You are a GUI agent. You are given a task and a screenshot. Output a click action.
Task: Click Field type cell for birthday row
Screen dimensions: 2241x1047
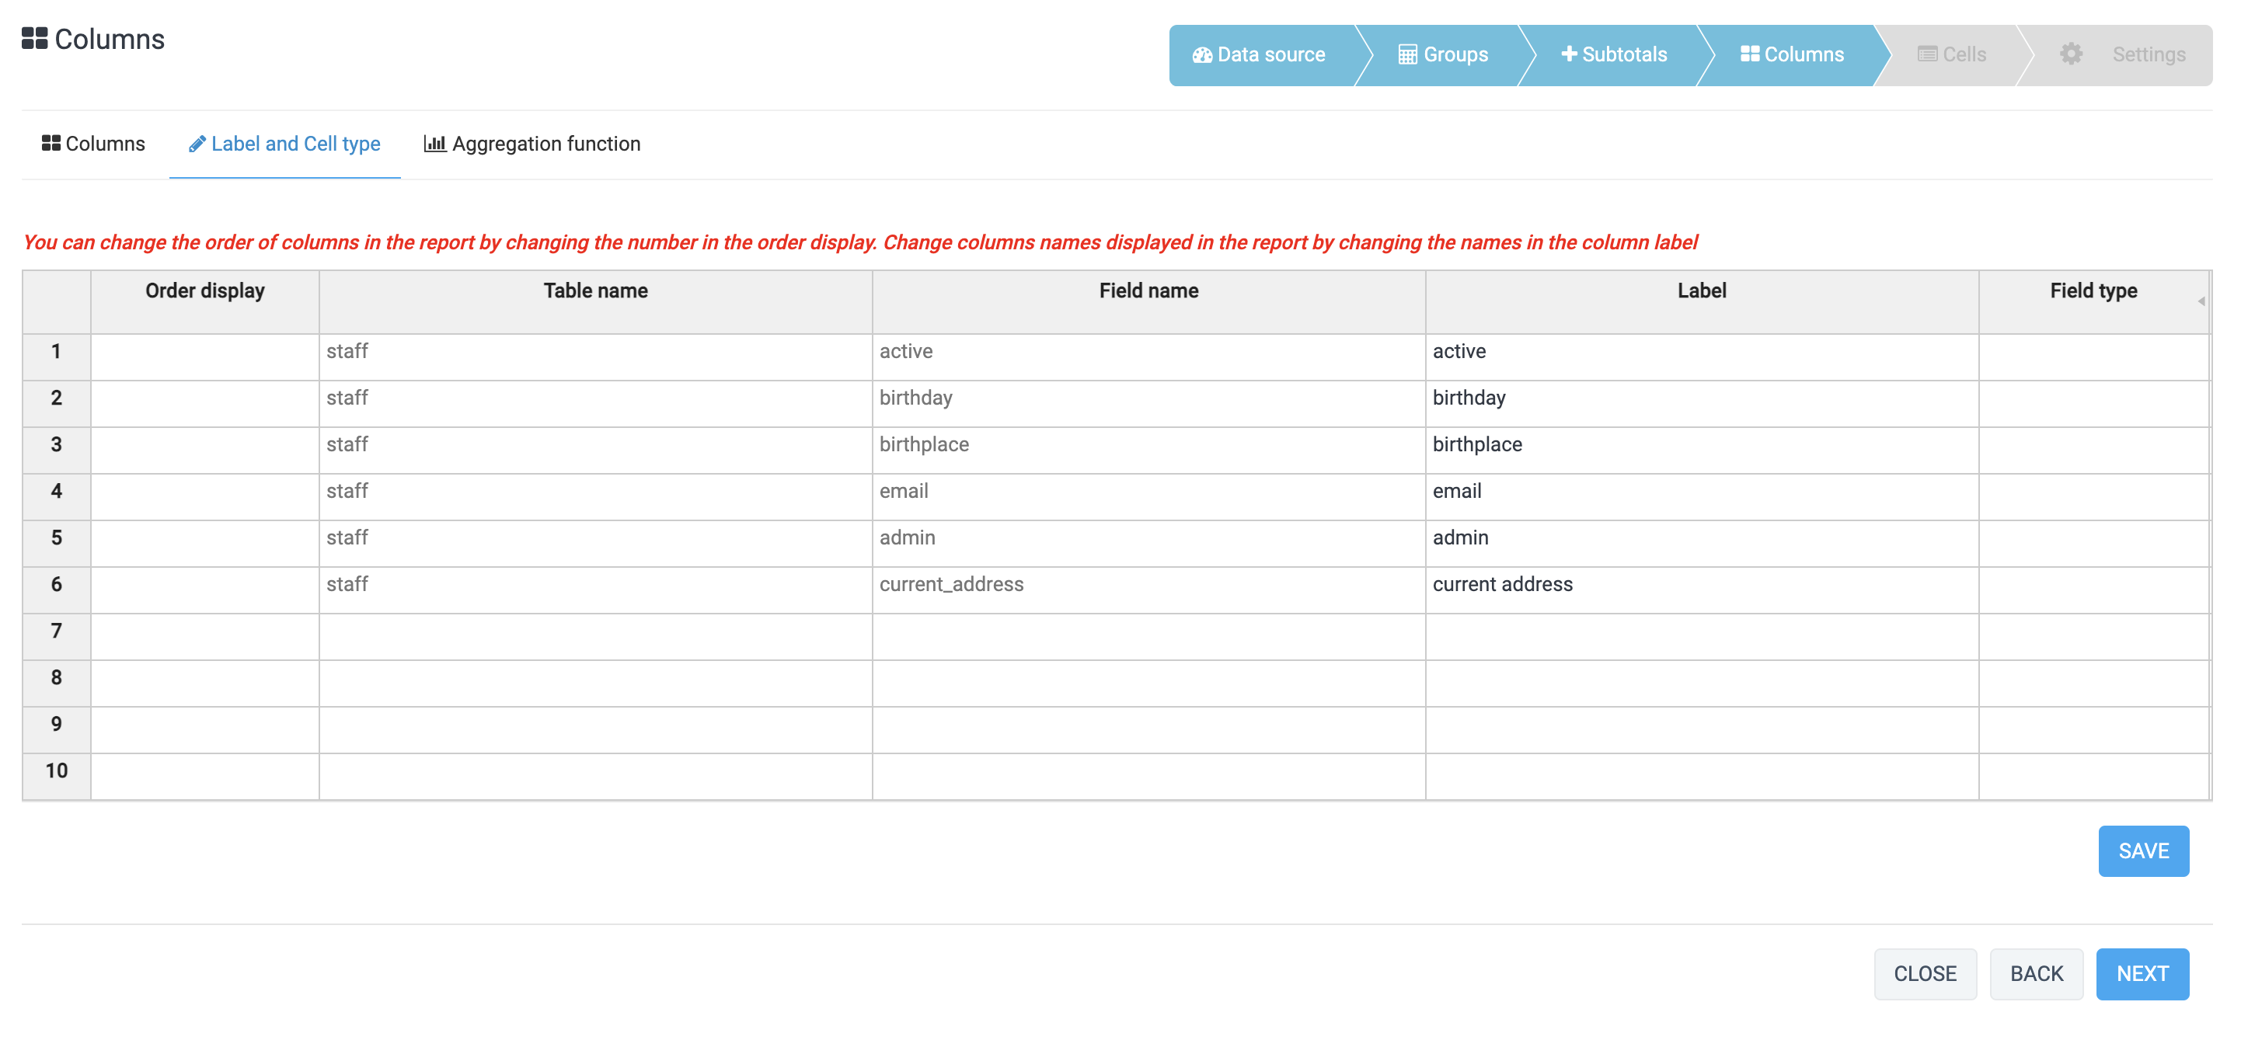coord(2093,402)
